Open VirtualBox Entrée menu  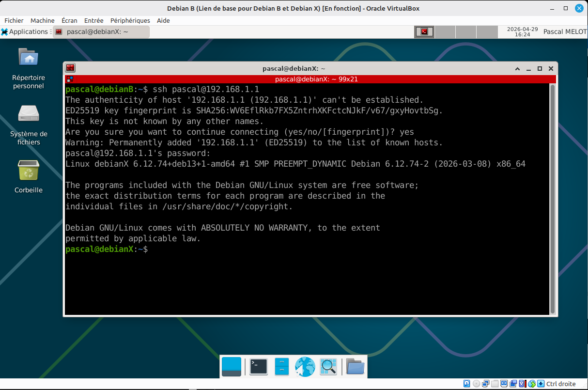pyautogui.click(x=93, y=20)
